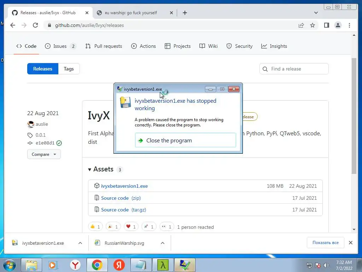Viewport: 362px width, 272px height.
Task: Open Yandex Browser Y taskbar icon
Action: click(x=75, y=265)
